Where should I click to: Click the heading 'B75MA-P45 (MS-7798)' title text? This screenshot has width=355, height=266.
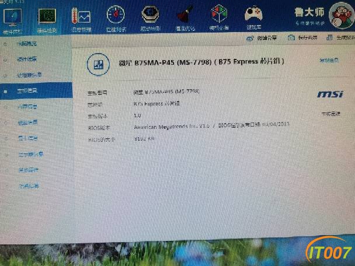173,62
